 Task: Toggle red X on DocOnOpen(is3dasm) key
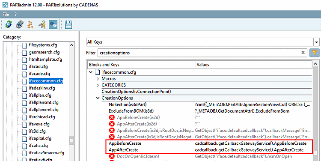112,156
